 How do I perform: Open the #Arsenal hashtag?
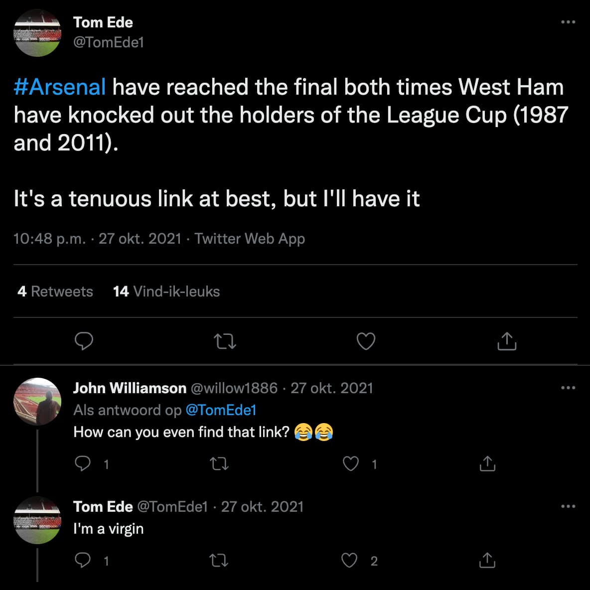59,87
